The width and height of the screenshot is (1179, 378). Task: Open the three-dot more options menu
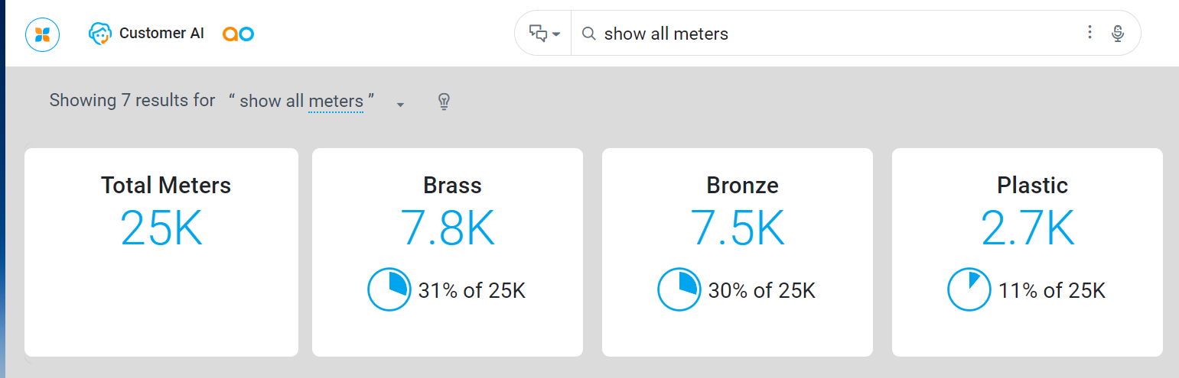[x=1089, y=33]
